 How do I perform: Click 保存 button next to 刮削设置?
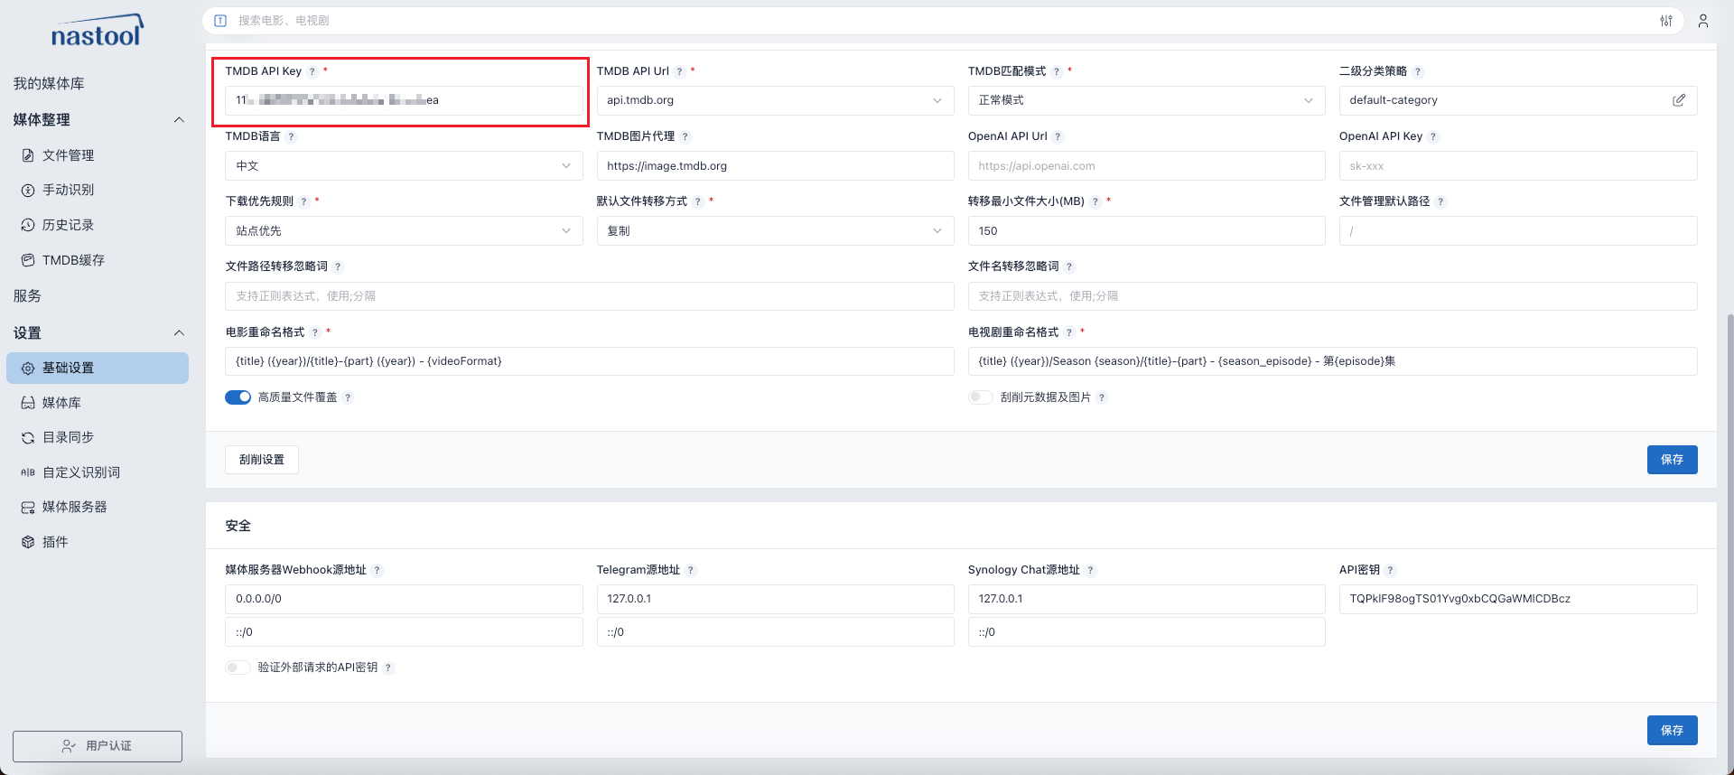[1672, 460]
